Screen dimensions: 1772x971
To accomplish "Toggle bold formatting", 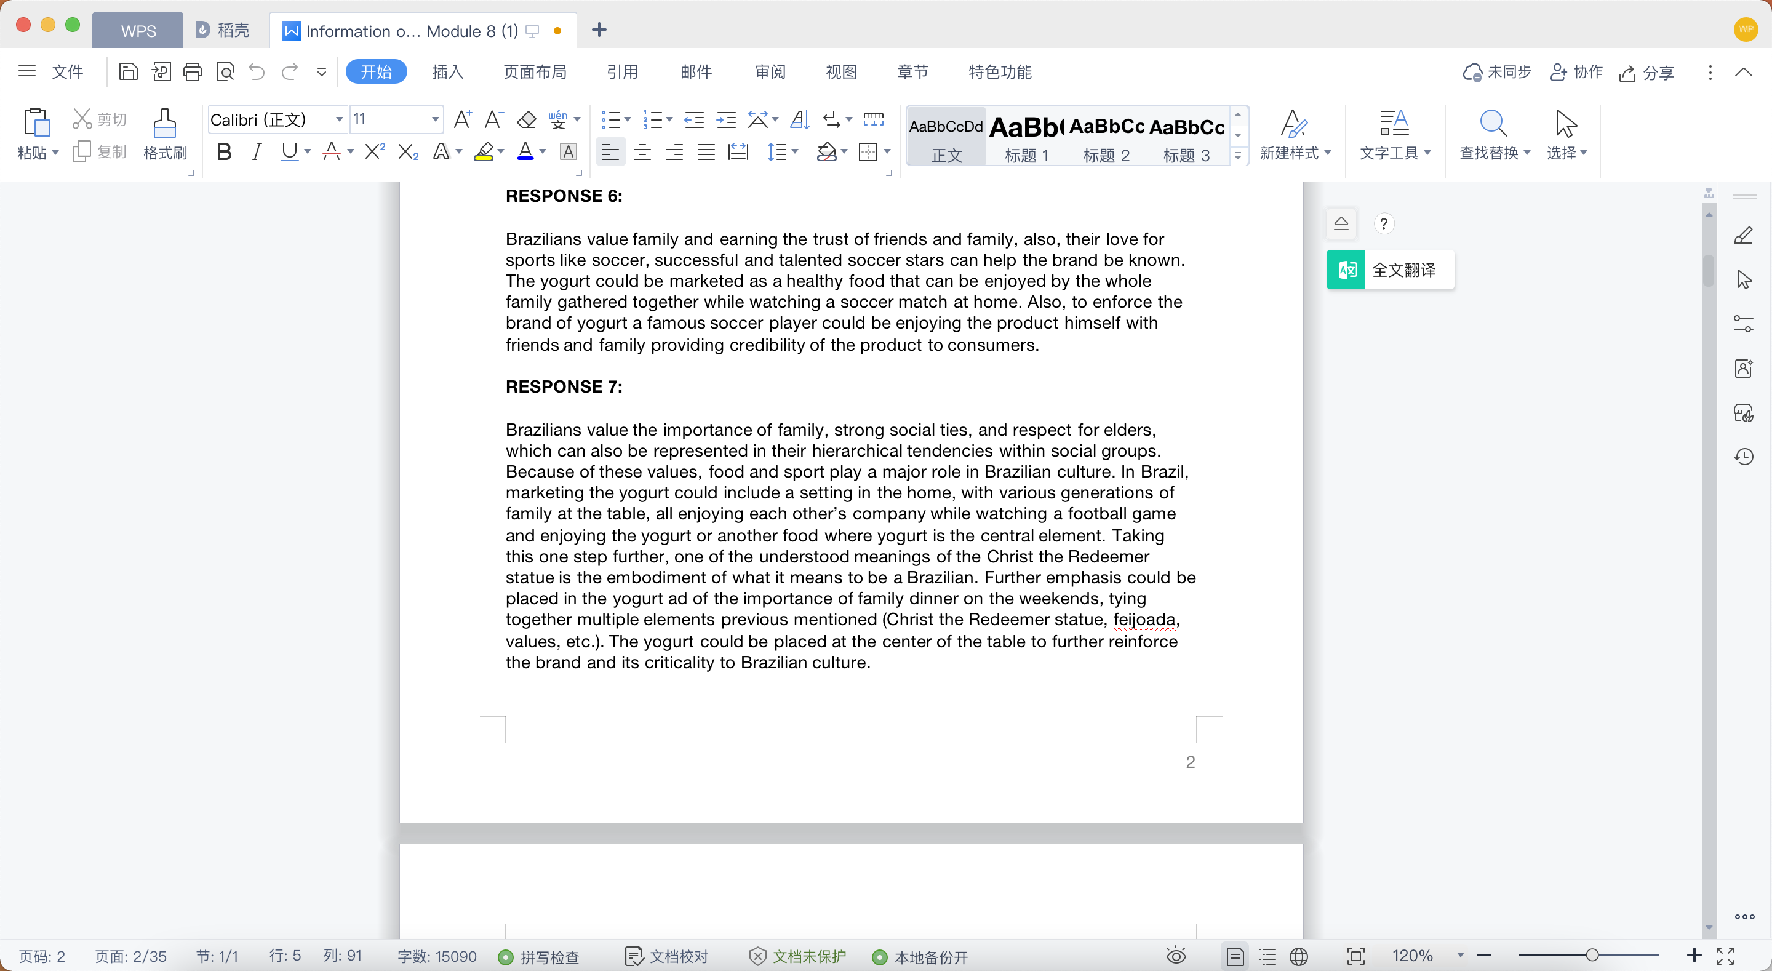I will pyautogui.click(x=223, y=151).
